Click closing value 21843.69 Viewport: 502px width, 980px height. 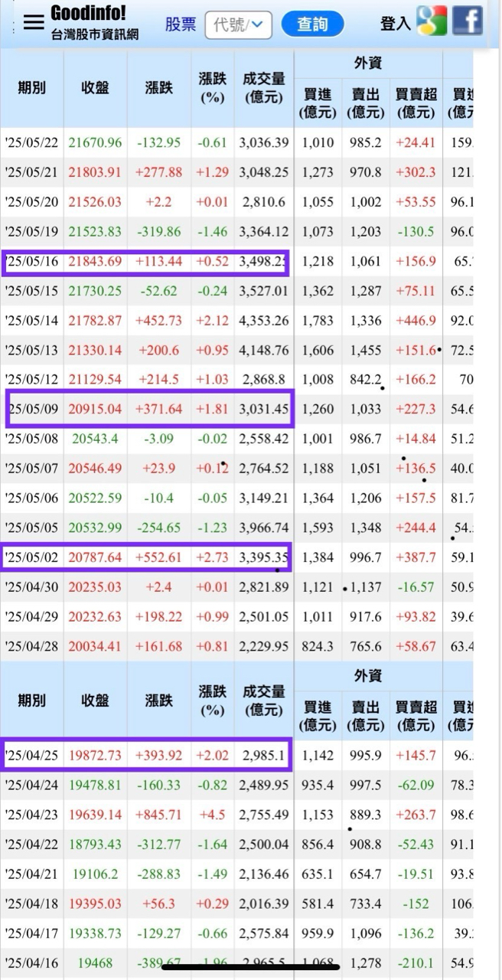tap(95, 262)
